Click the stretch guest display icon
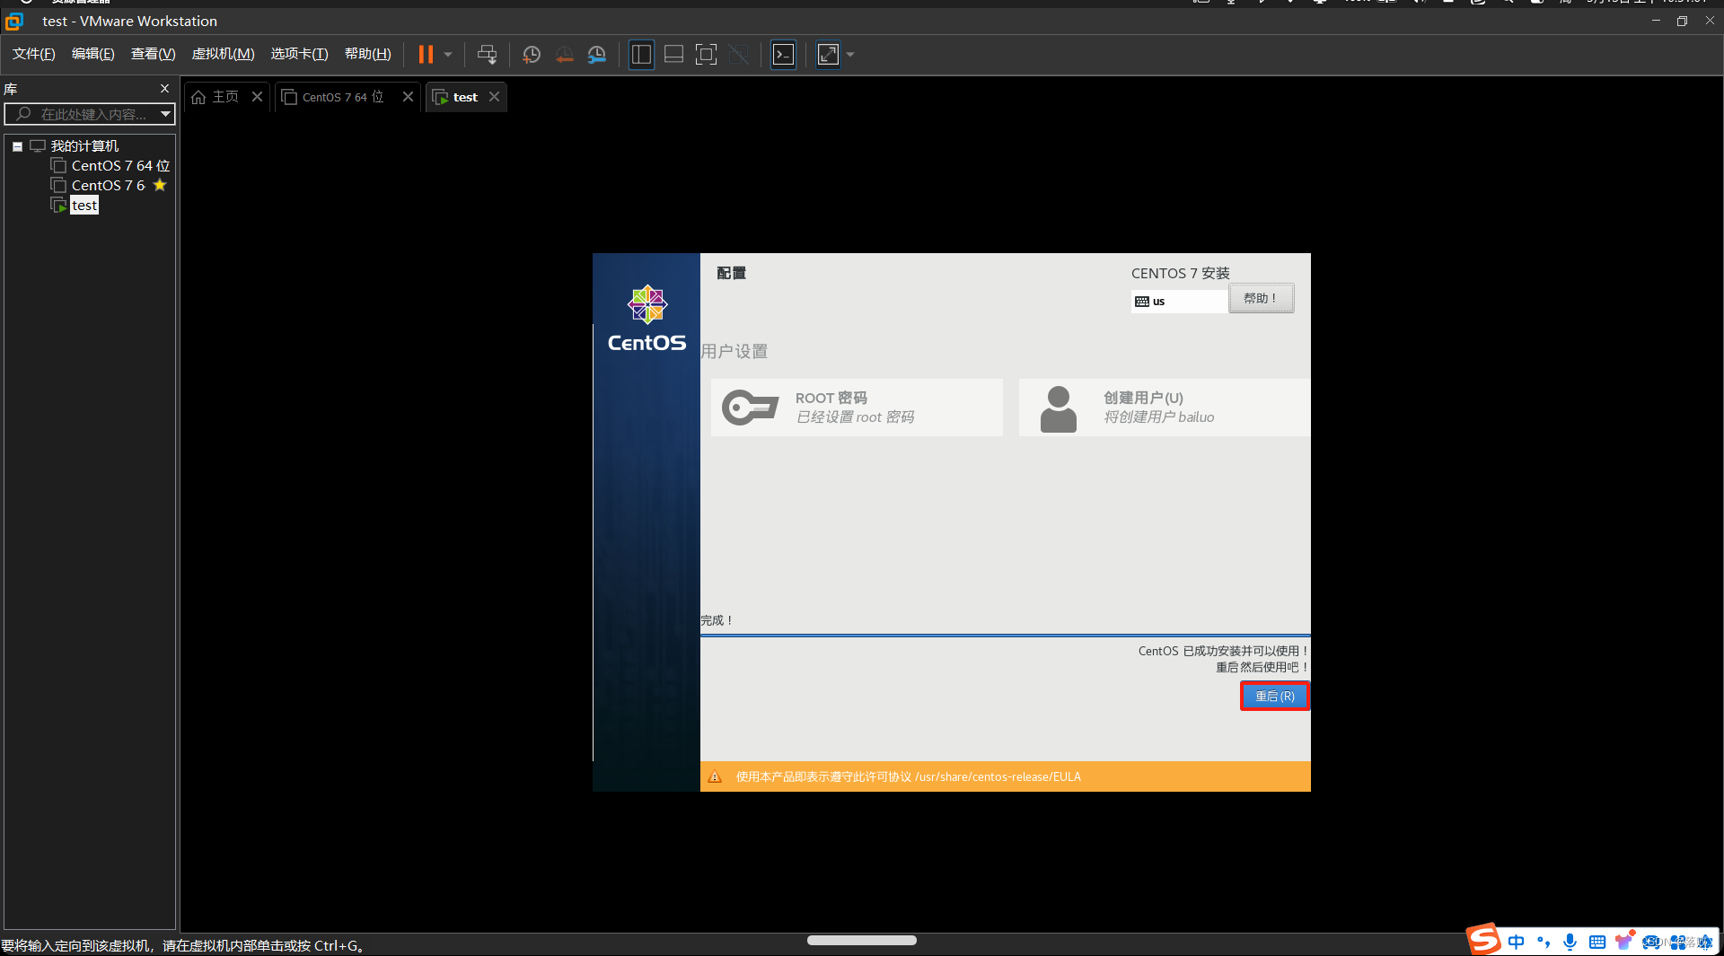1724x956 pixels. [828, 55]
